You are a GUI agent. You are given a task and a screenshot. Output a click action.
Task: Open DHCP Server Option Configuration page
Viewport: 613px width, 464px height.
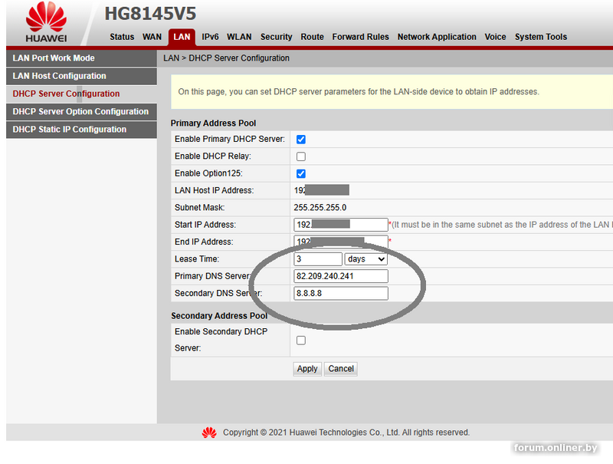pyautogui.click(x=81, y=112)
